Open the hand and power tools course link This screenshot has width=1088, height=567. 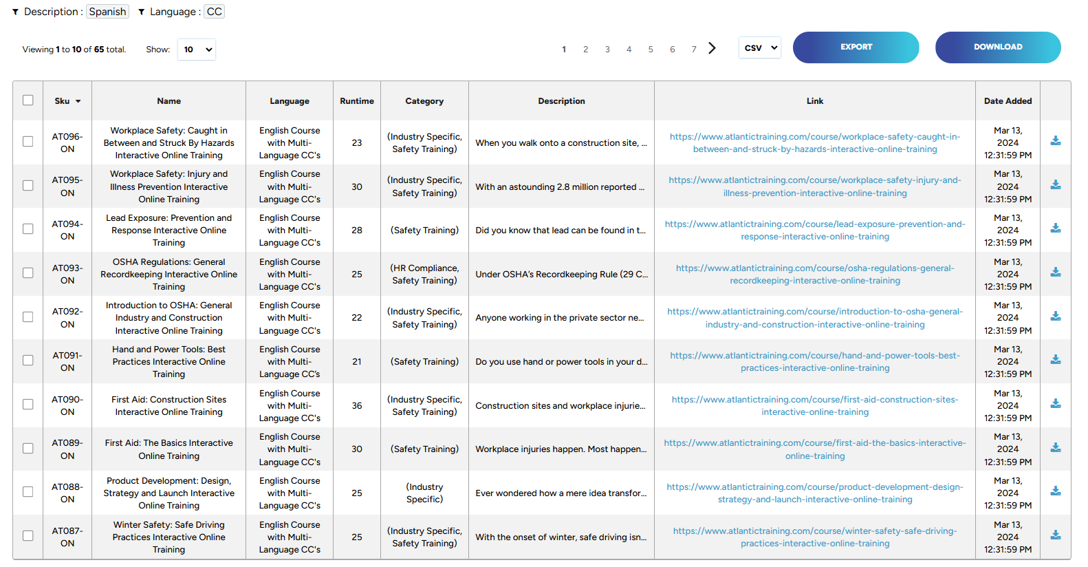click(815, 362)
